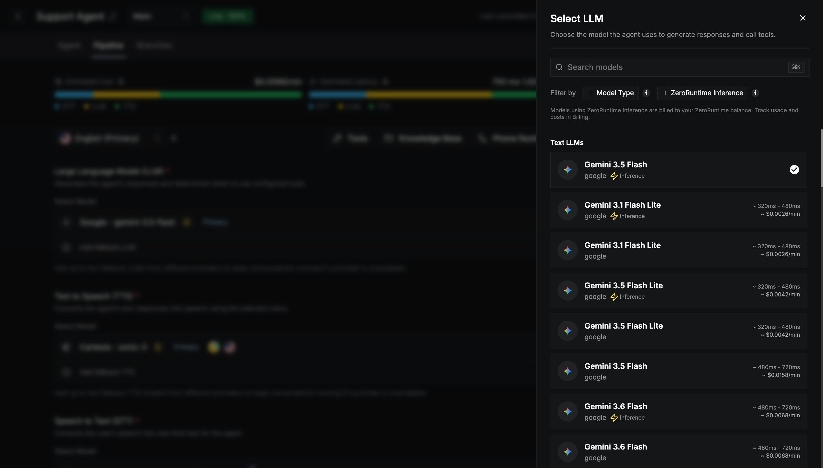
Task: Click the ZeroRuntime billing note text
Action: point(674,113)
